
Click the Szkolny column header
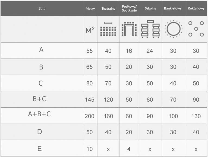point(150,8)
